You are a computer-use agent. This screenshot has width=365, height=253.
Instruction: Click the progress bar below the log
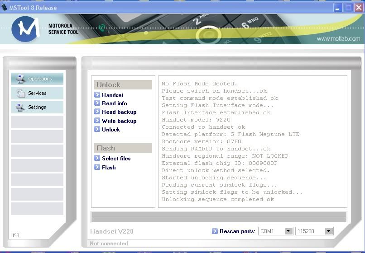click(219, 217)
